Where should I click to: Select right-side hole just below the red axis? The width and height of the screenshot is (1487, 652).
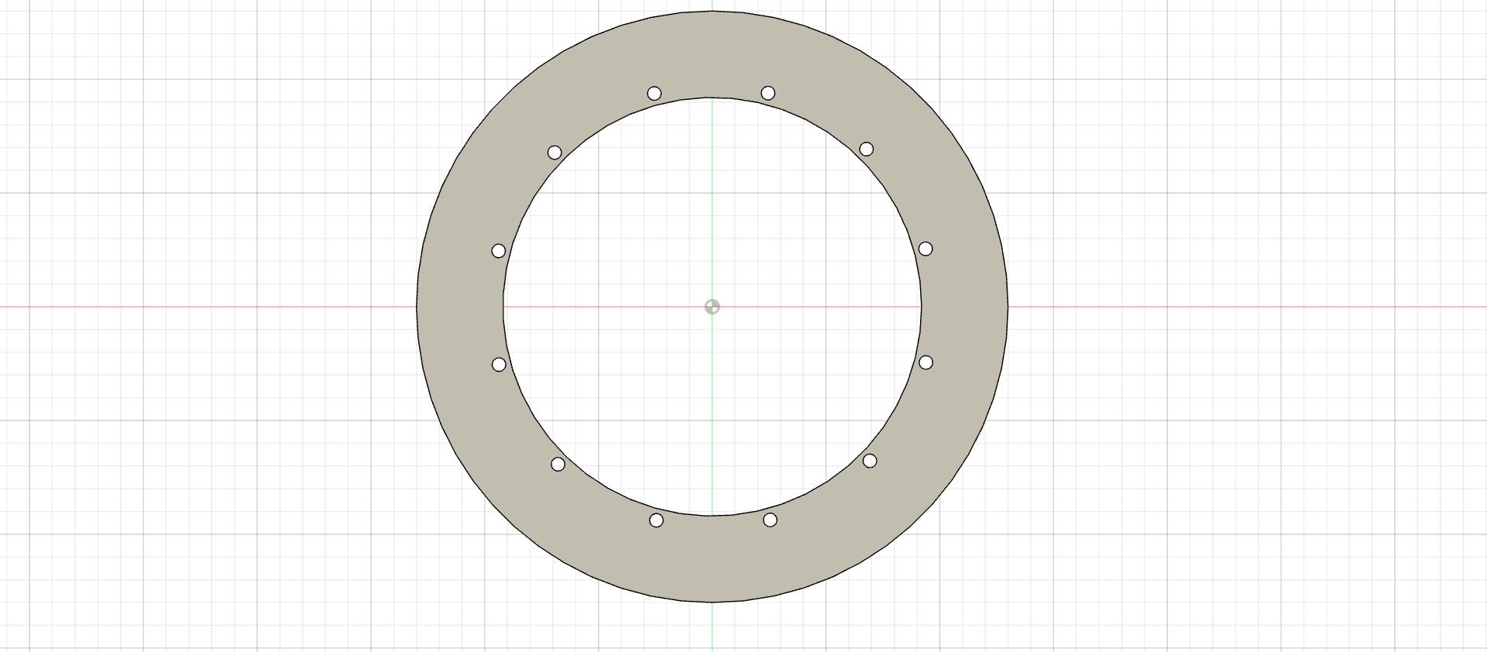(x=926, y=362)
